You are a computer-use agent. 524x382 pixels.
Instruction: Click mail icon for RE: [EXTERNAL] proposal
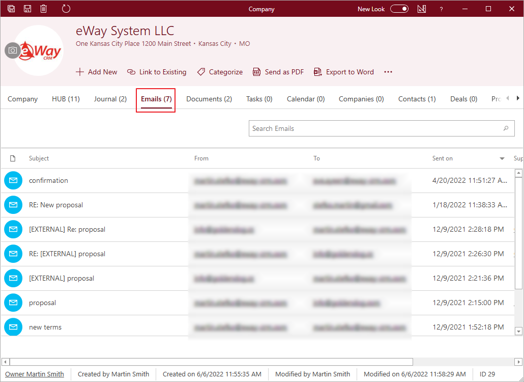13,254
